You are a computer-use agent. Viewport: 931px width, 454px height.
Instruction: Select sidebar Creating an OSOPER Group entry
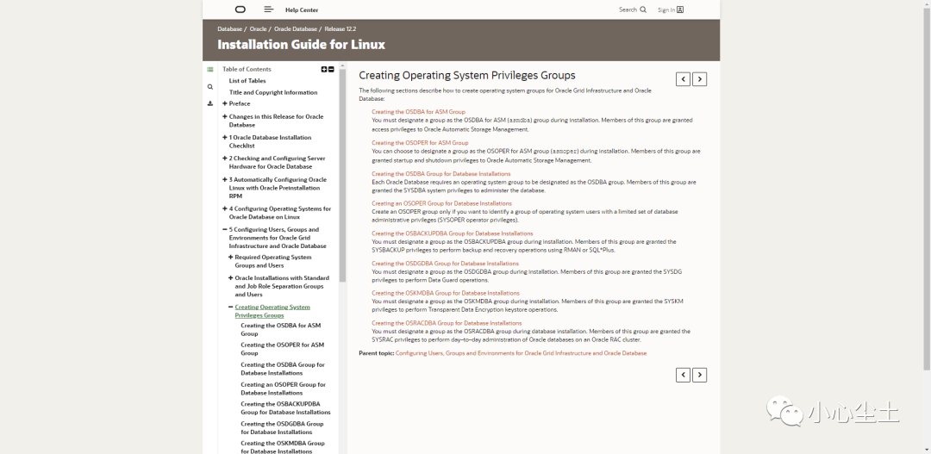coord(284,389)
